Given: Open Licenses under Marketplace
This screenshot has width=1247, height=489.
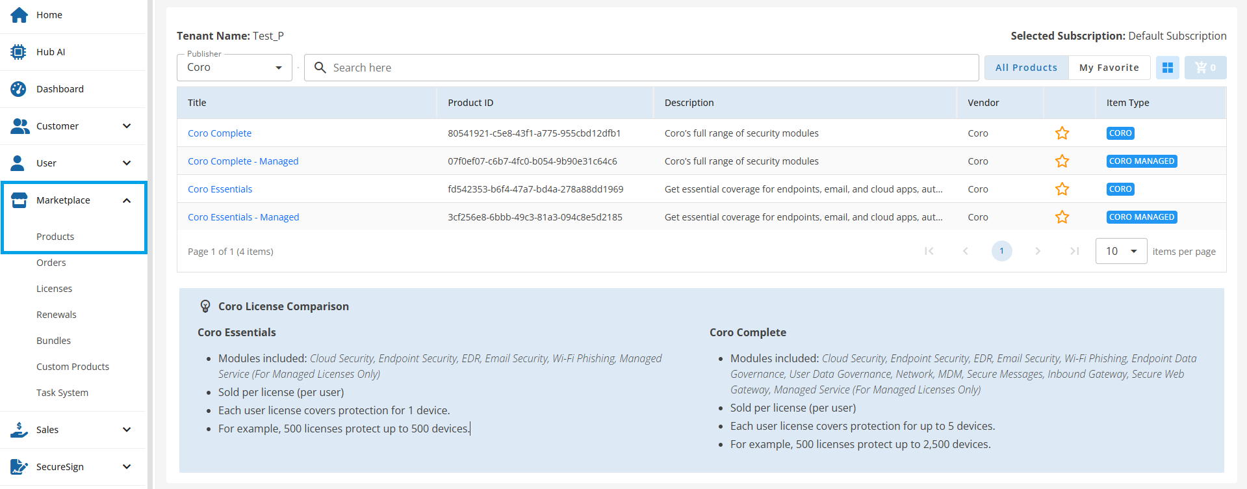Looking at the screenshot, I should [54, 289].
